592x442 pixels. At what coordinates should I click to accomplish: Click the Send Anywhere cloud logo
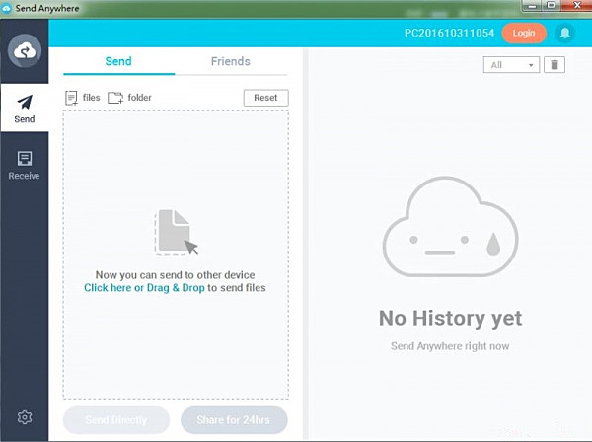25,50
